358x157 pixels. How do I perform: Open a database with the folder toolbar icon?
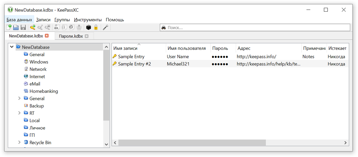(16, 27)
